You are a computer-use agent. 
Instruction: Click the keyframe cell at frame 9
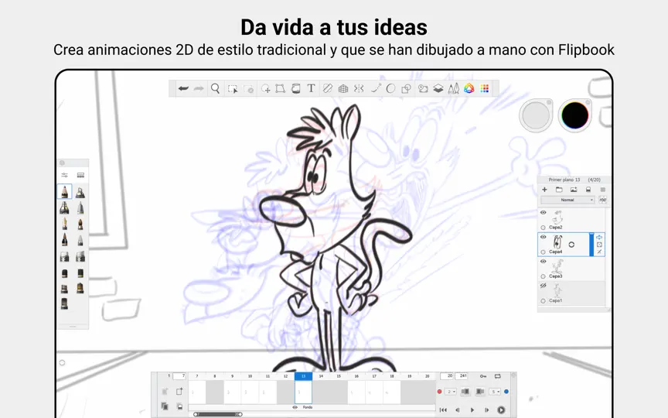pos(233,392)
